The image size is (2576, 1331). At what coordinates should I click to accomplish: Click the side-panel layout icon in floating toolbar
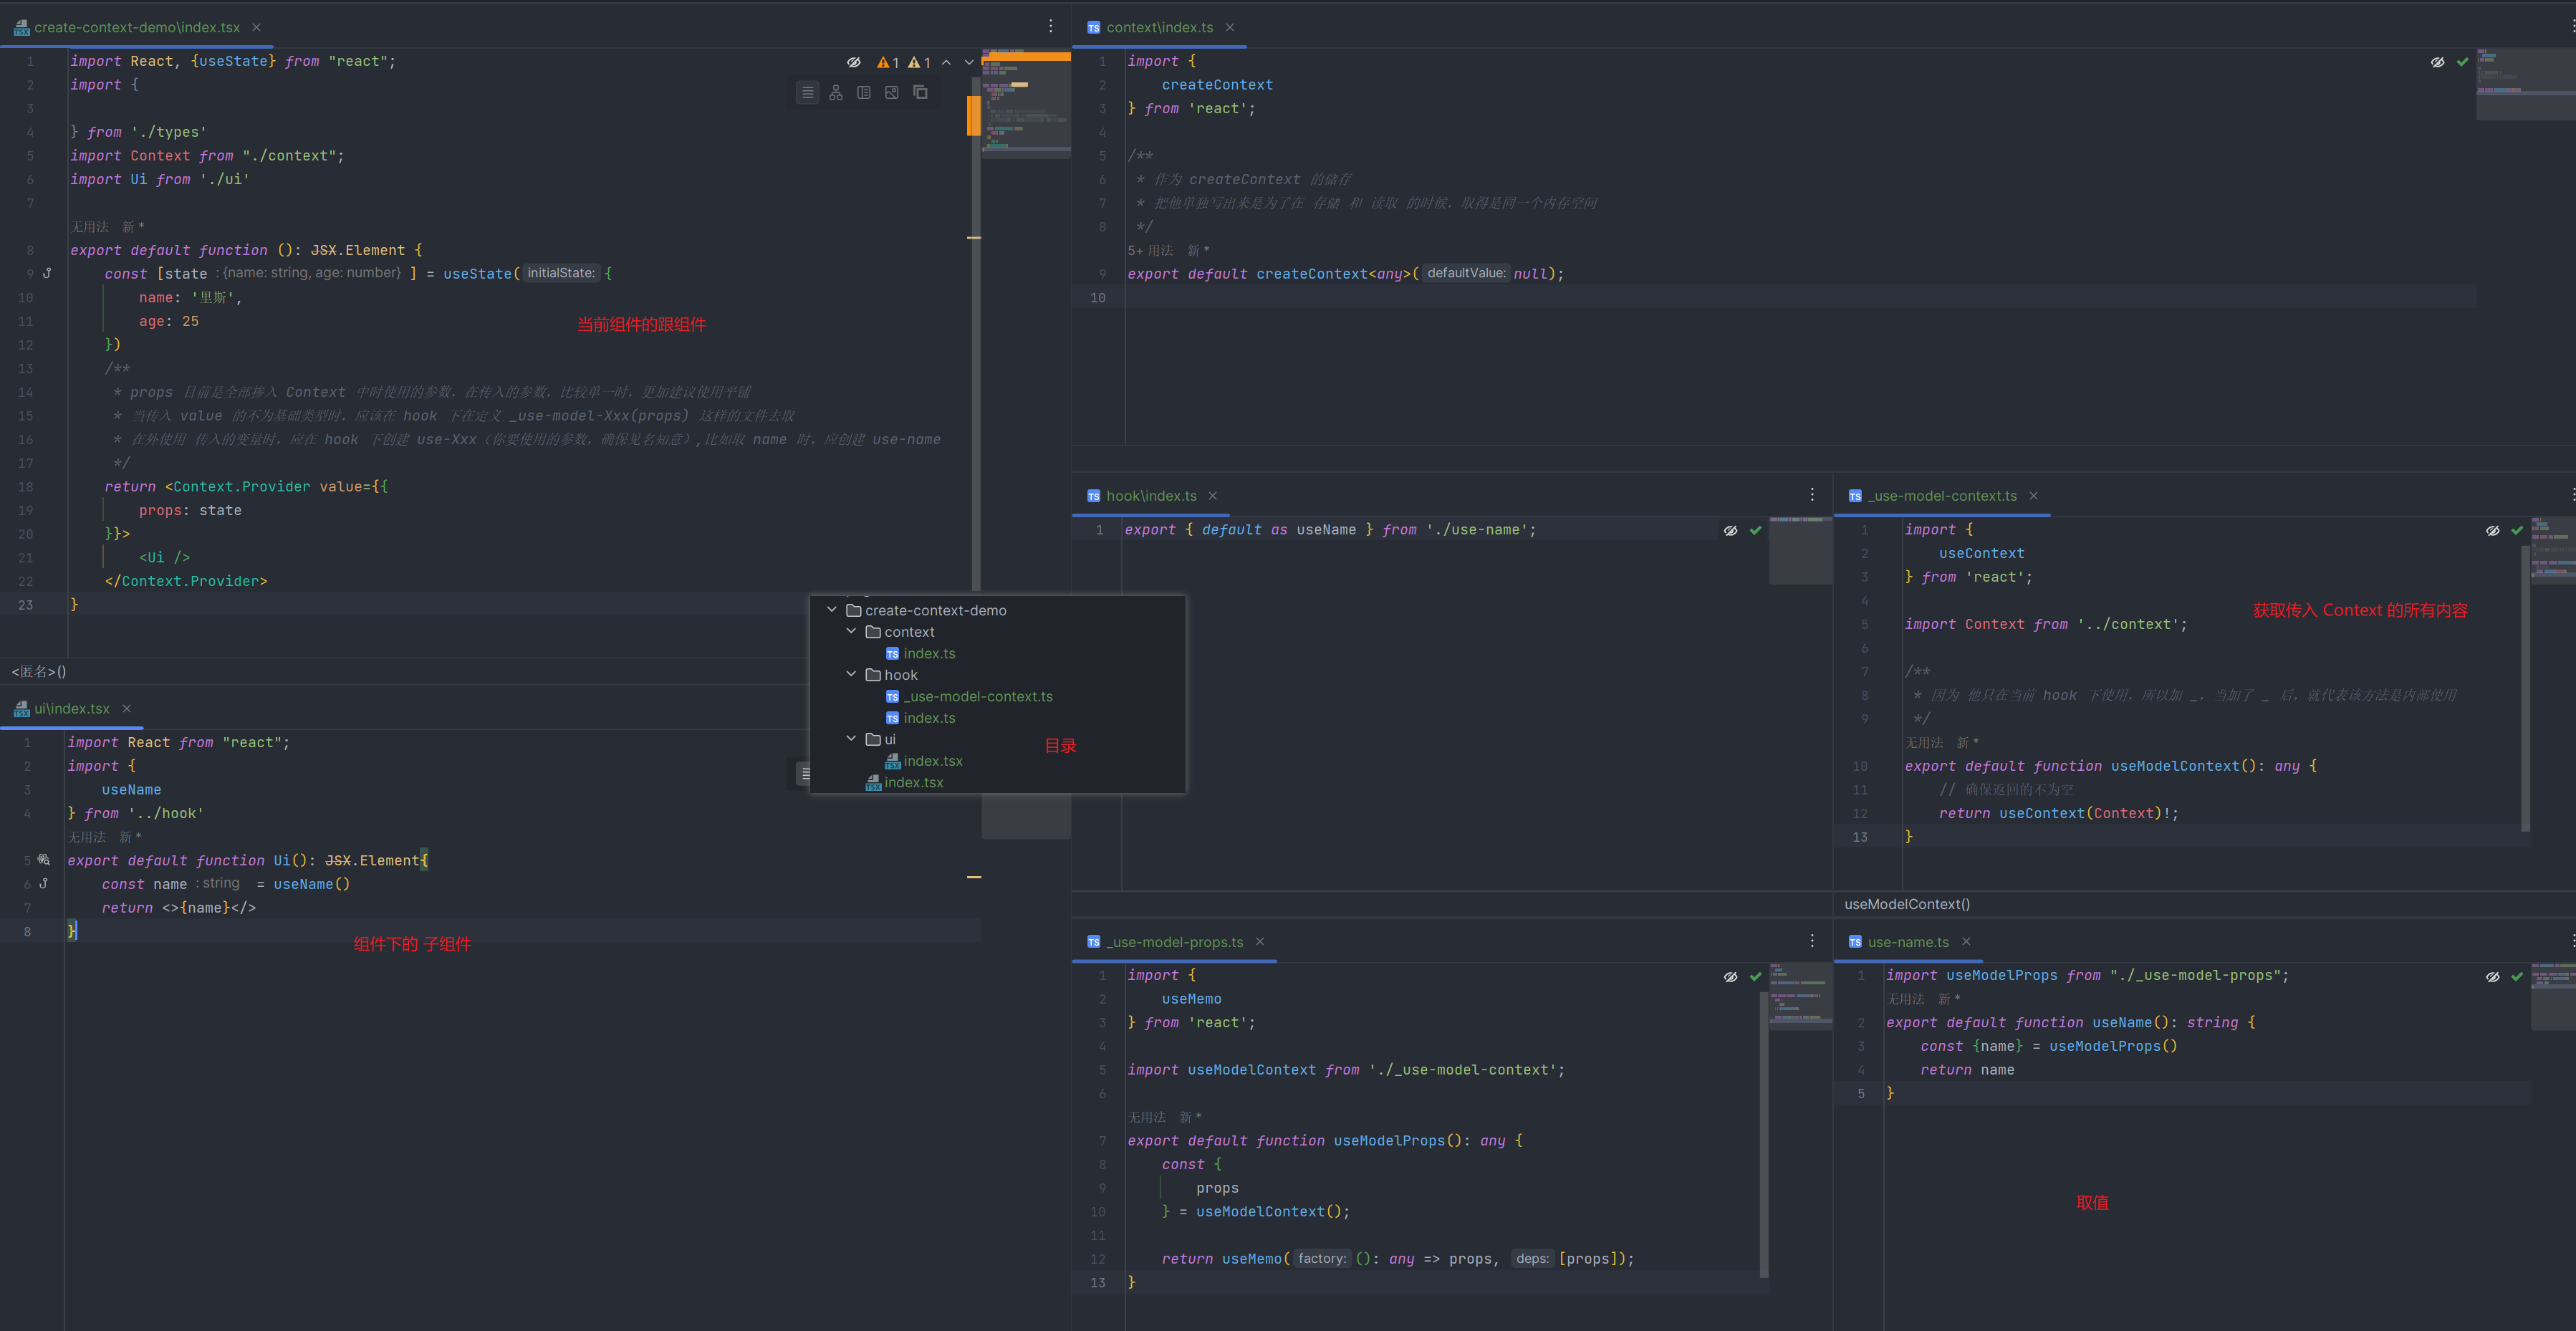864,93
